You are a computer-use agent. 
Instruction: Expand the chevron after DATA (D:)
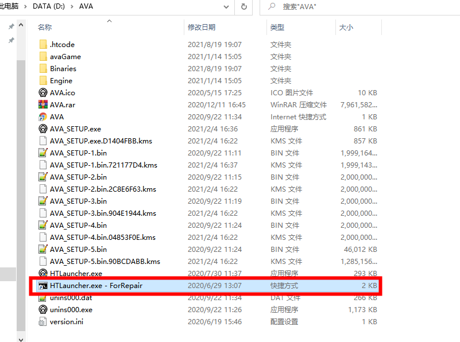point(72,6)
